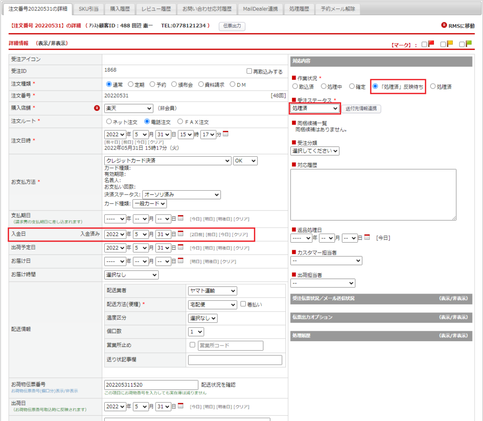Switch to the 購入履歴 tab
Screen dimensions: 483x421
[x=122, y=9]
